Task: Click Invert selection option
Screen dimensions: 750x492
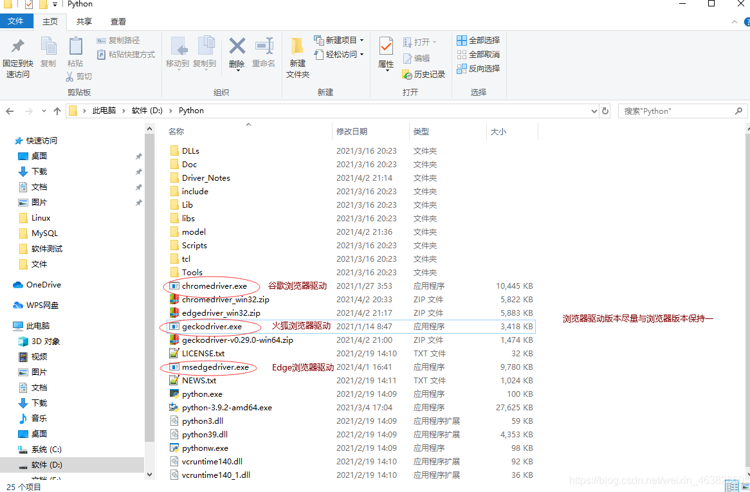Action: coord(479,68)
